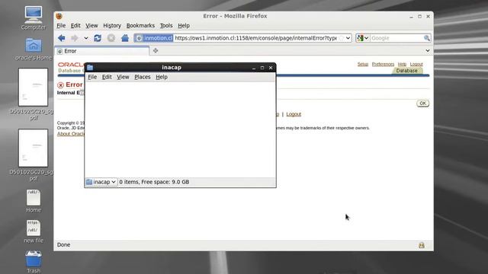The height and width of the screenshot is (274, 488).
Task: Open Firefox Bookmarks menu
Action: [140, 25]
